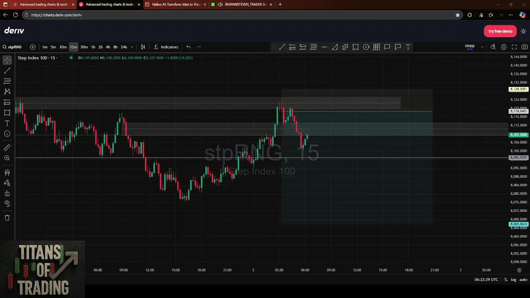Switch to the 4h timeframe
Viewport: 530px width, 298px height.
(108, 47)
